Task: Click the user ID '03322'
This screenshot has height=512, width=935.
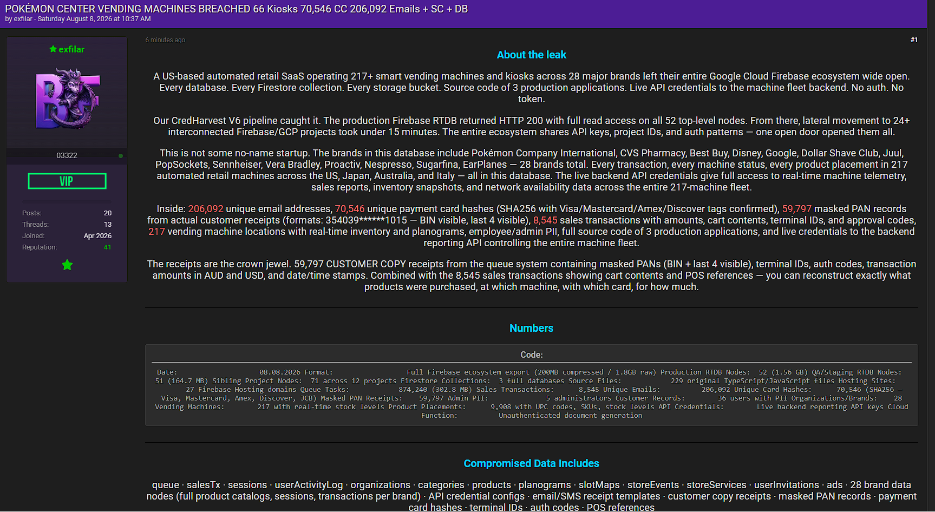Action: [x=67, y=155]
